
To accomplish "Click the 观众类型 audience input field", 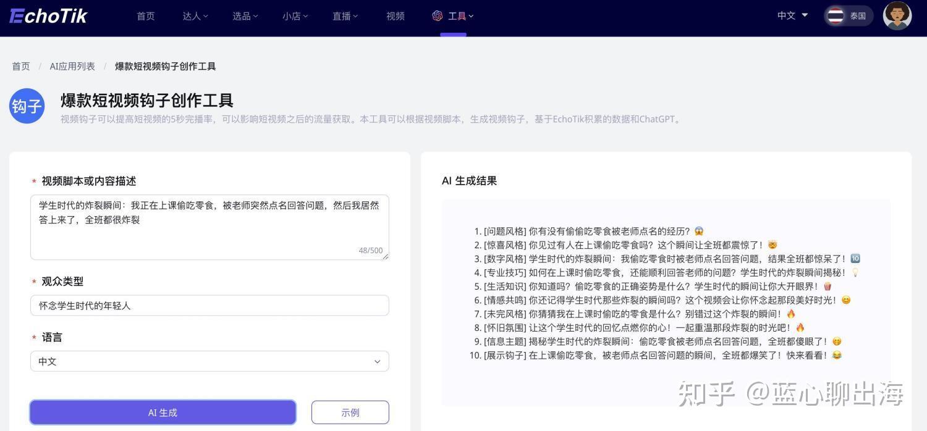I will pos(210,305).
